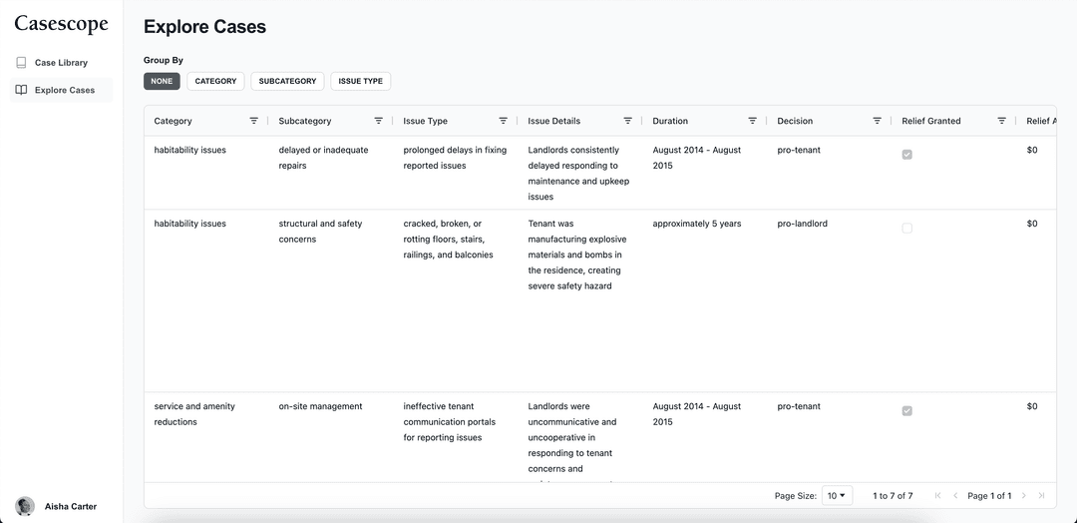Viewport: 1077px width, 523px height.
Task: Group cases by Issue Type
Action: (361, 81)
